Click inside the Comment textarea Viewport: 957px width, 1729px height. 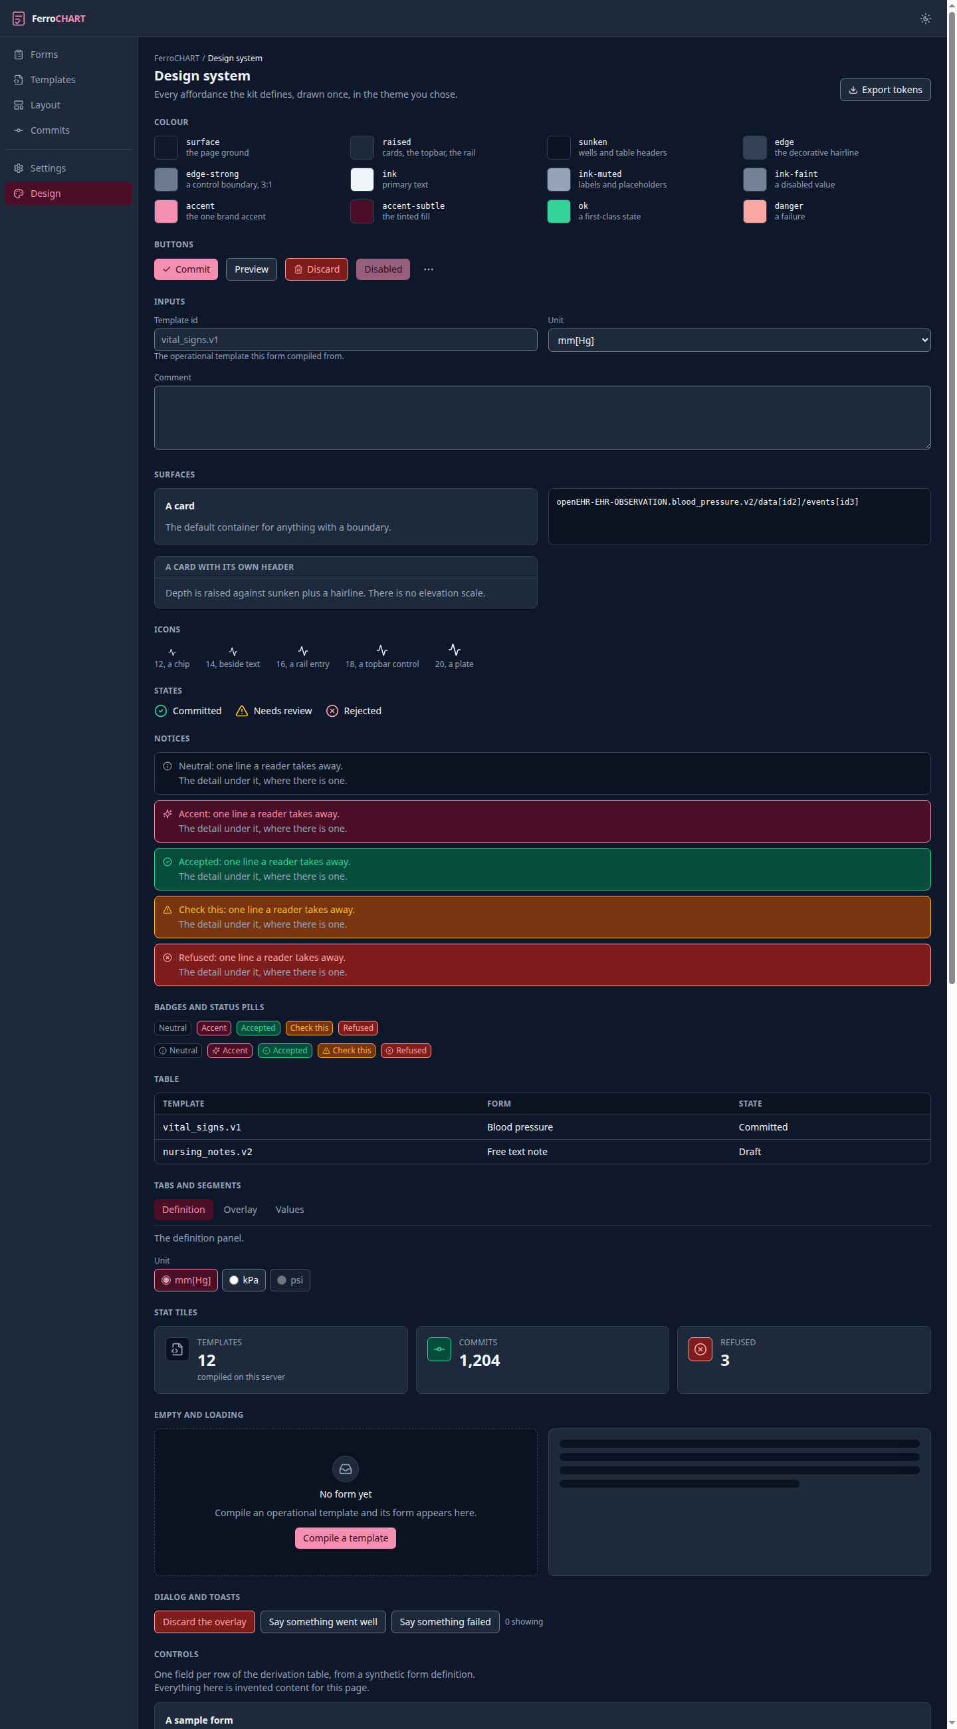(x=542, y=418)
